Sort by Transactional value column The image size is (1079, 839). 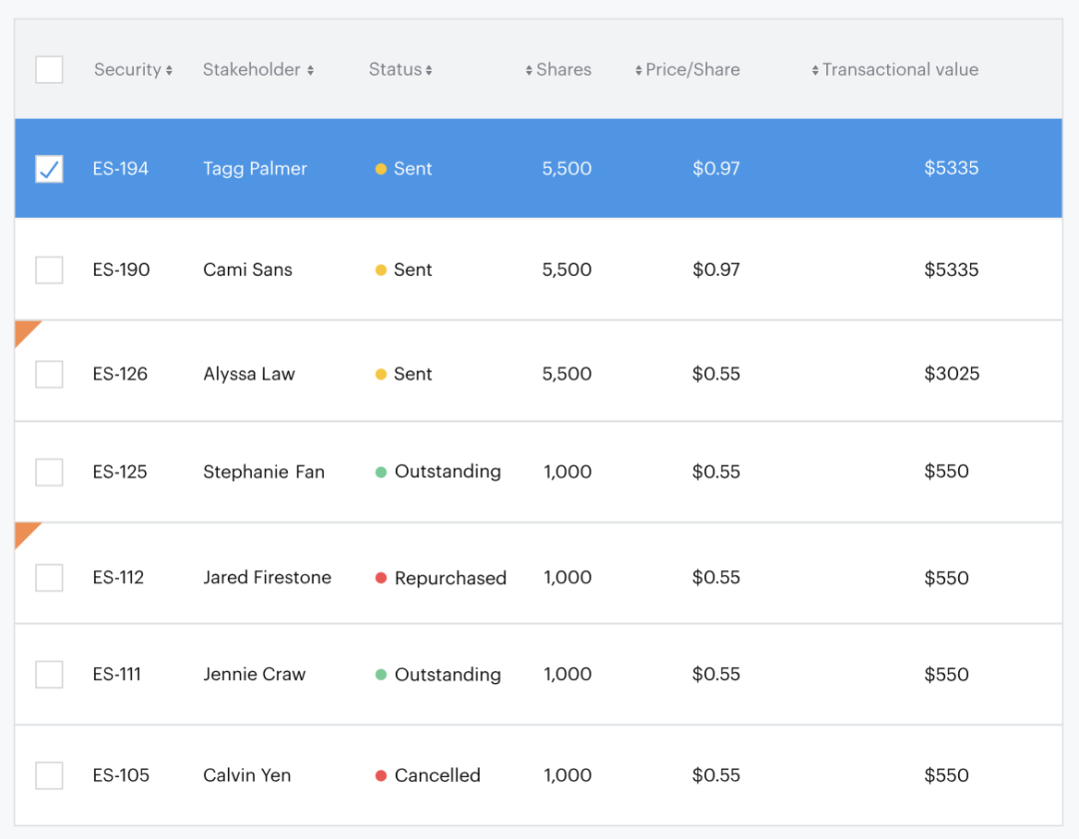(x=895, y=70)
